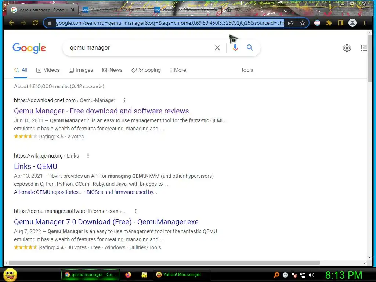Screen dimensions: 376x282
Task: Open Google search settings gear
Action: coord(347,48)
